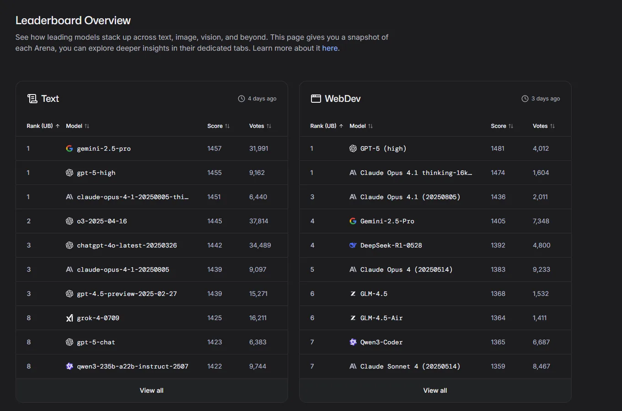The width and height of the screenshot is (622, 411).
Task: Sort WebDev table by Model column
Action: [x=361, y=126]
